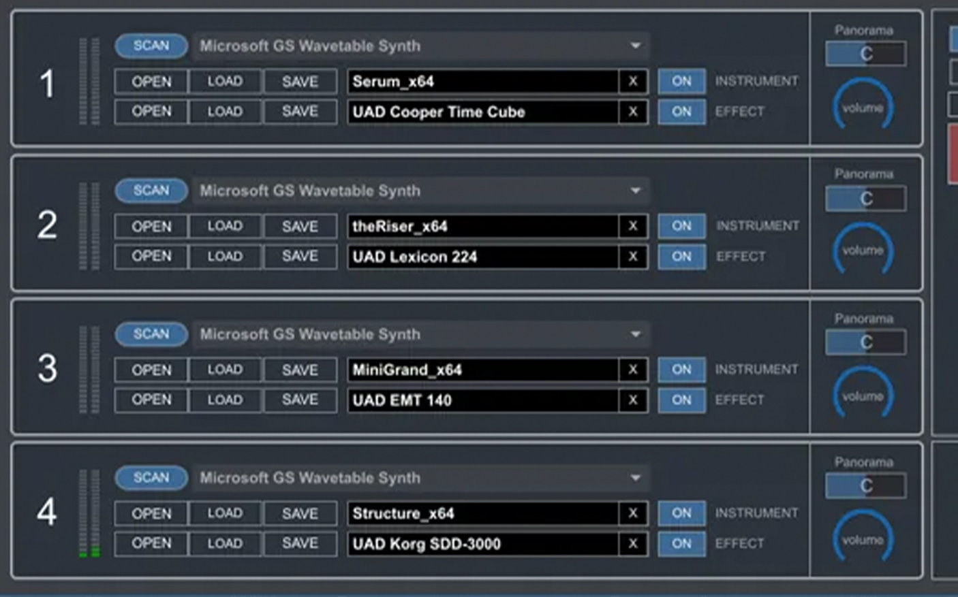Click LOAD for channel 1 effect row

point(225,112)
